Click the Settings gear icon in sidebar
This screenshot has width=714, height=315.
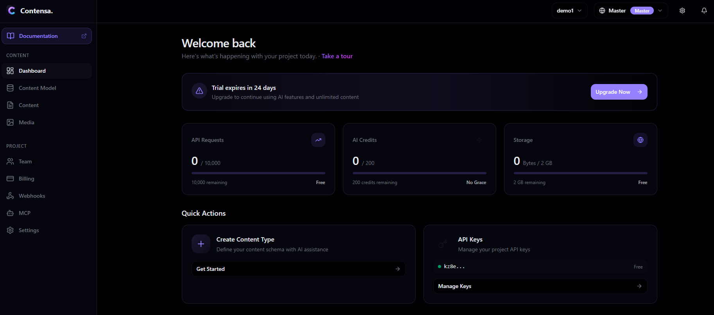(x=10, y=230)
